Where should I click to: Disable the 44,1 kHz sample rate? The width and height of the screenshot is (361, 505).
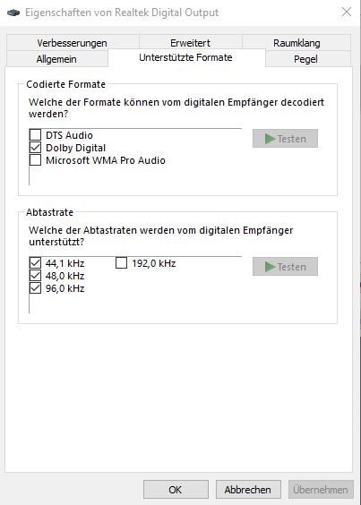point(36,263)
